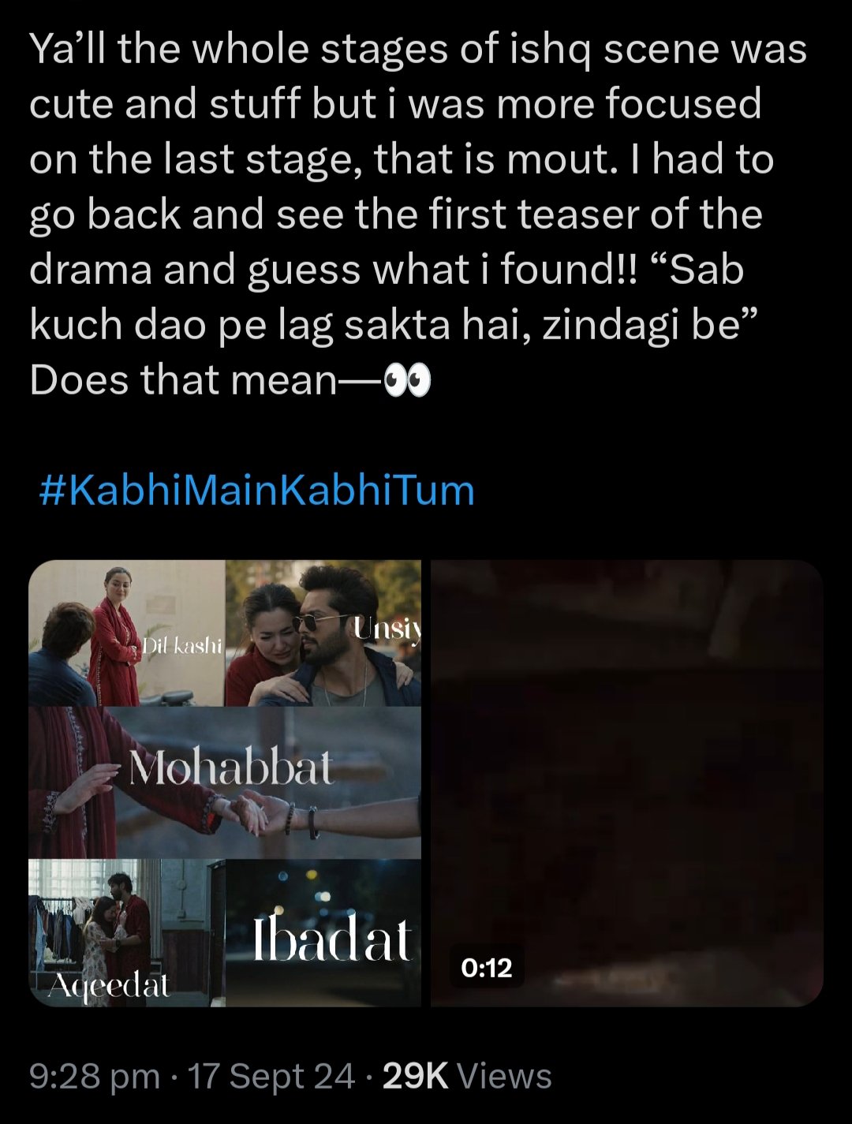Tap the Aqeedat collage panel
Viewport: 852px width, 1124px height.
click(x=127, y=933)
